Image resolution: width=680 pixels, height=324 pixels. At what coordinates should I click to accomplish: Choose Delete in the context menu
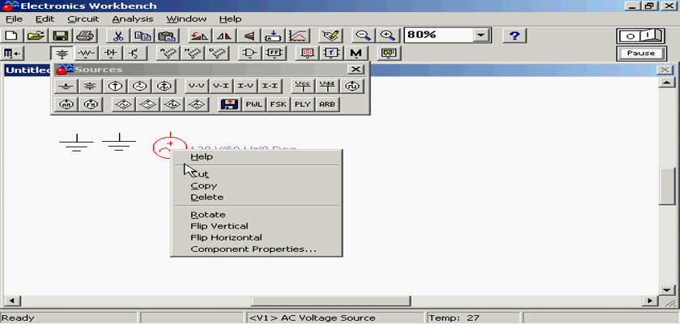click(x=257, y=197)
